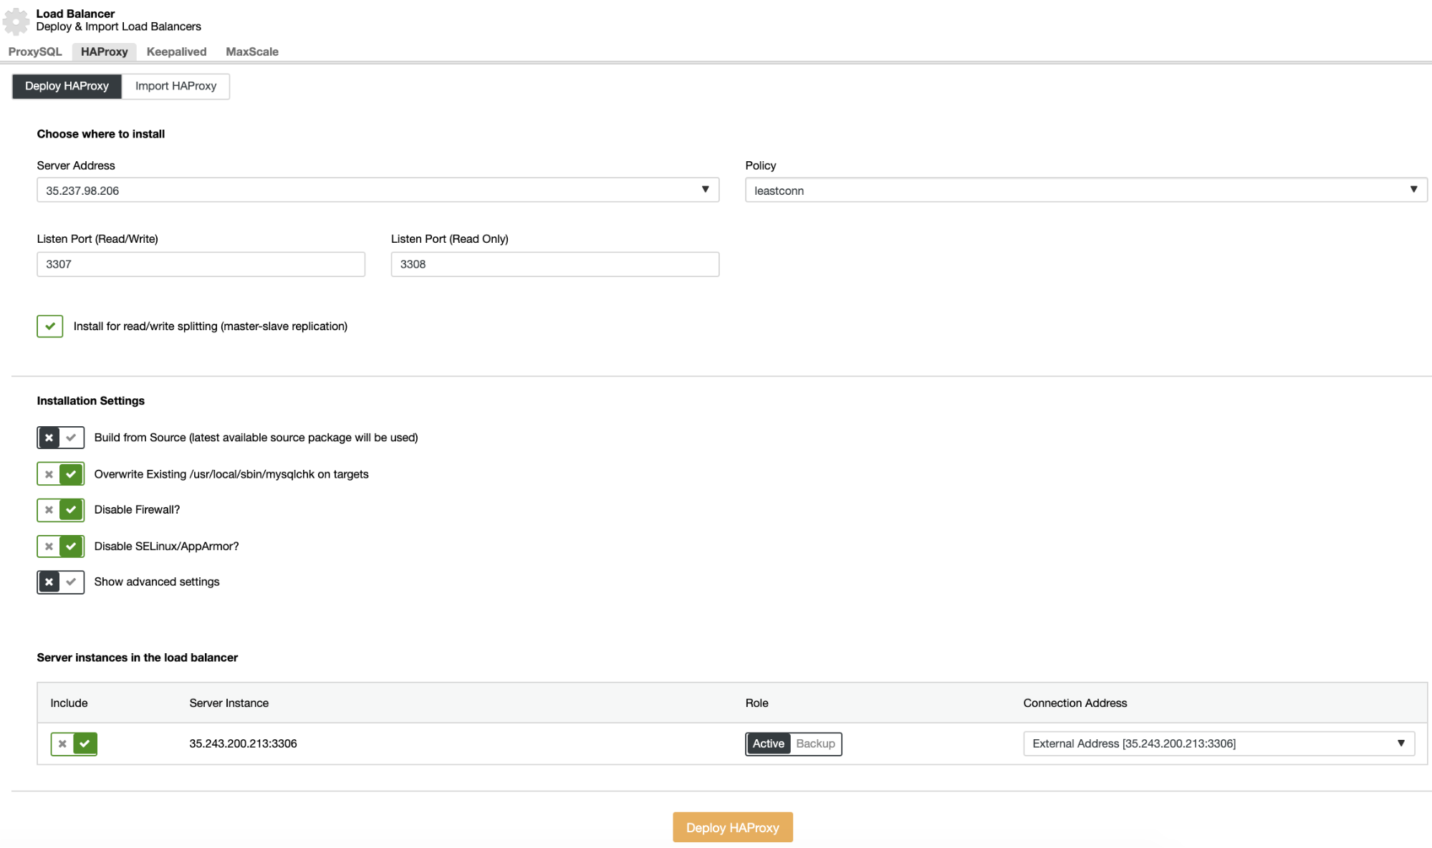This screenshot has width=1432, height=848.
Task: Click the Load Balancer gear icon
Action: 16,21
